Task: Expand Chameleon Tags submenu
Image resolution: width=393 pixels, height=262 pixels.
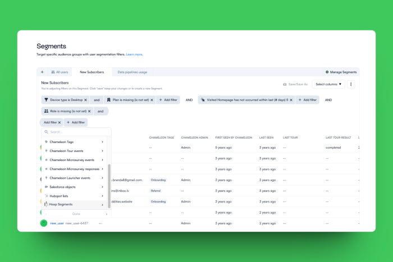Action: click(x=102, y=142)
